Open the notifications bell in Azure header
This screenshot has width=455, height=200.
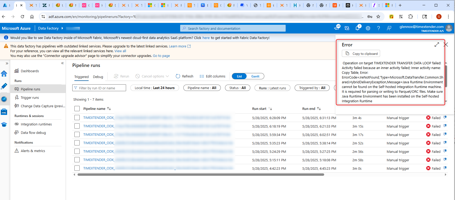[x=357, y=28]
